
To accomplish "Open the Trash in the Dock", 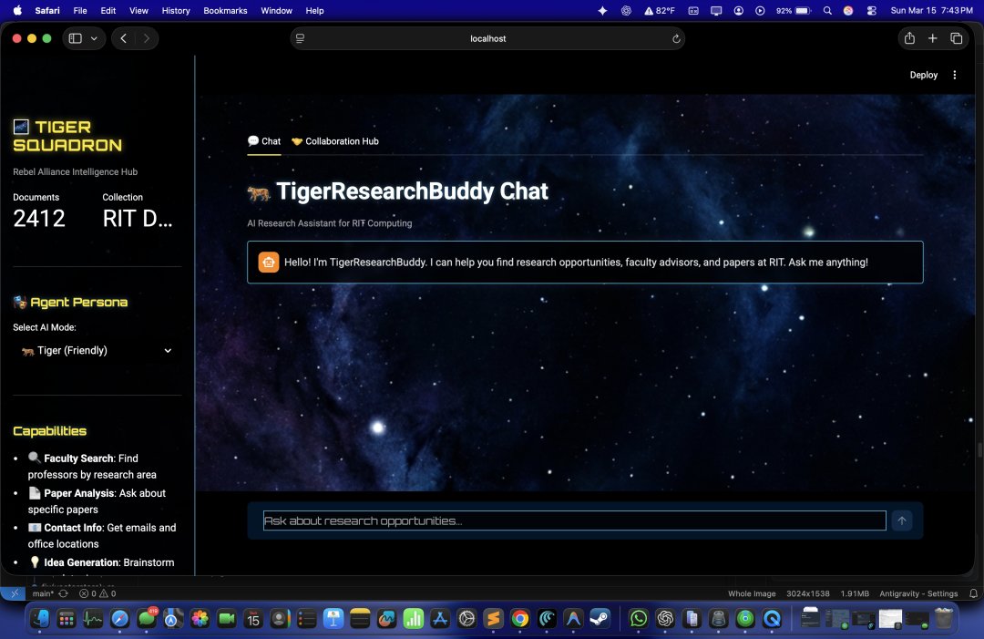I will click(x=943, y=619).
